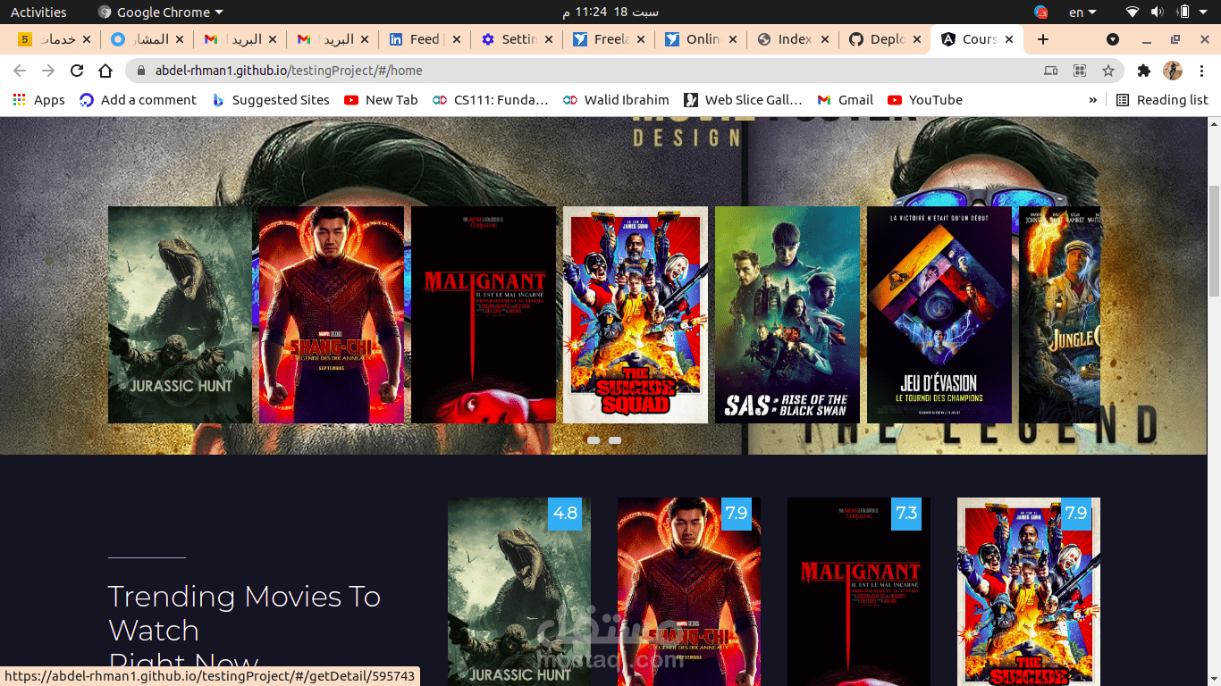Screen dimensions: 1221x686
Task: Click the install app icon in address bar
Action: [x=1051, y=71]
